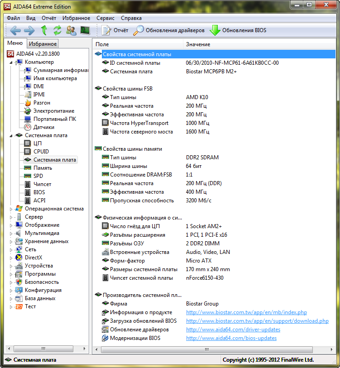340x368 pixels.
Task: Select Программы in the tree
Action: 40,274
